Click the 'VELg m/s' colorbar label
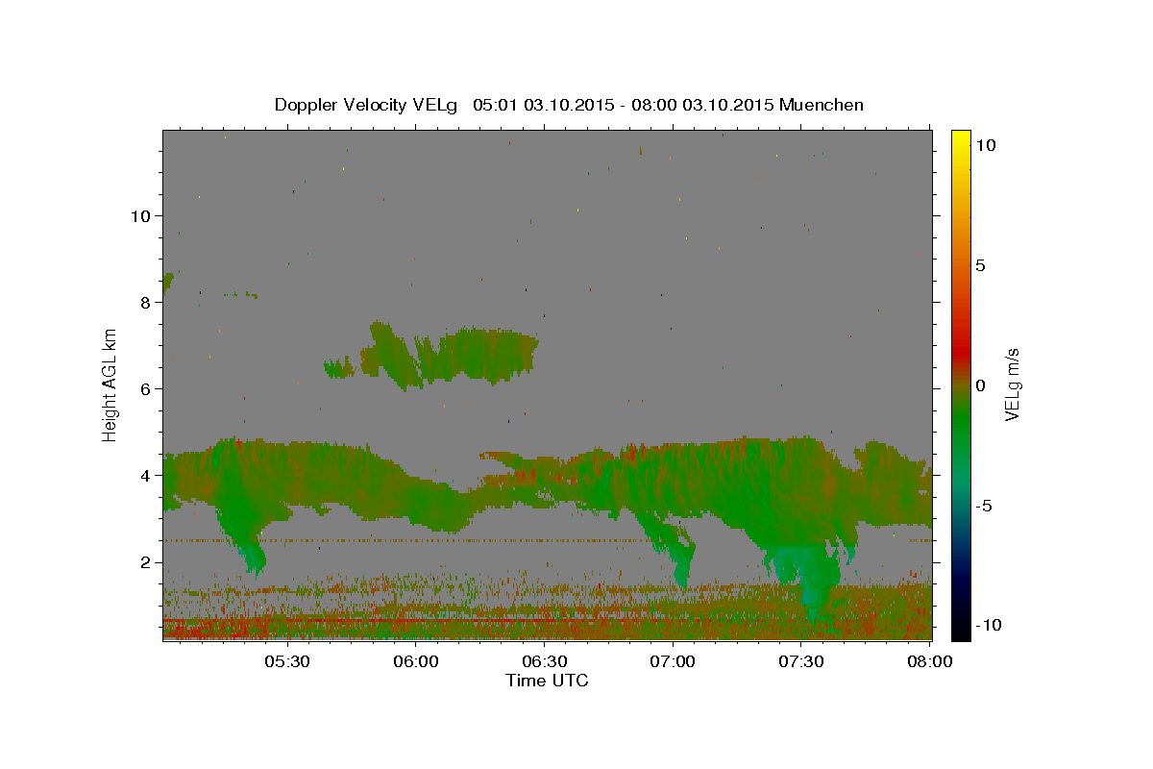This screenshot has height=769, width=1153. [x=1012, y=384]
